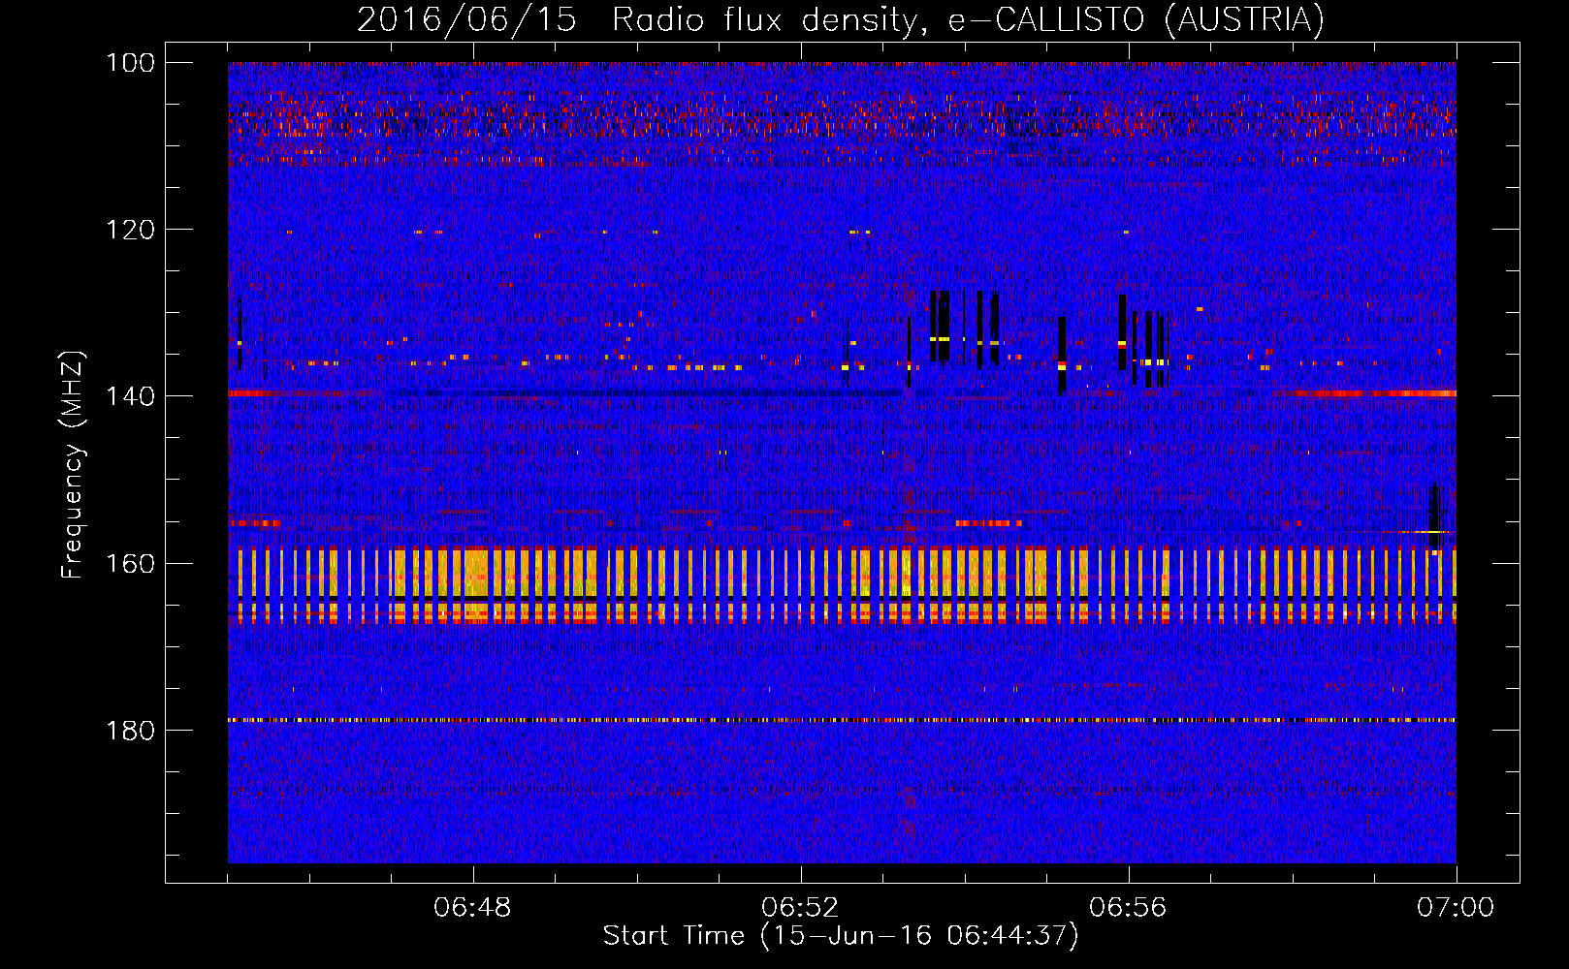1569x969 pixels.
Task: Click the y-axis label 'Frequency (MHZ)'
Action: pos(73,464)
